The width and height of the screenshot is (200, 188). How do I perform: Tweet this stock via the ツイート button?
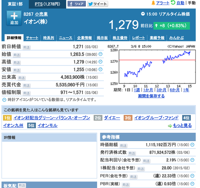[x=97, y=4]
